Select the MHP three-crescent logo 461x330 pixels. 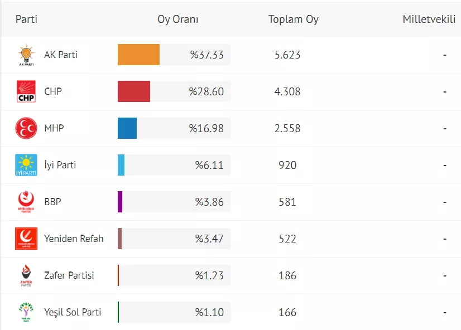pos(26,128)
